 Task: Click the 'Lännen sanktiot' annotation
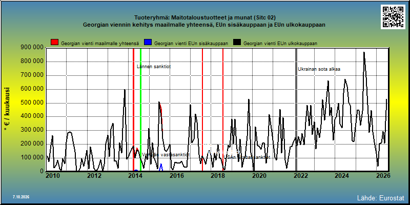click(x=154, y=67)
